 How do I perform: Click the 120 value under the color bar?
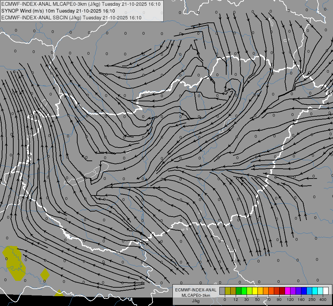290,300
